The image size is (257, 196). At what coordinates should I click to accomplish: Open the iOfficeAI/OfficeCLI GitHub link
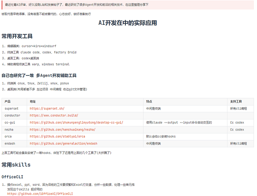point(40,194)
